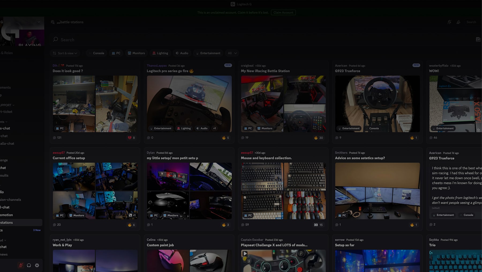Screen dimensions: 482x272
Task: Open the channel marked '3 New' in sidebar
Action: 21,230
